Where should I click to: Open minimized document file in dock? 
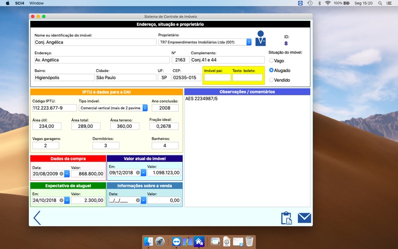(x=227, y=242)
